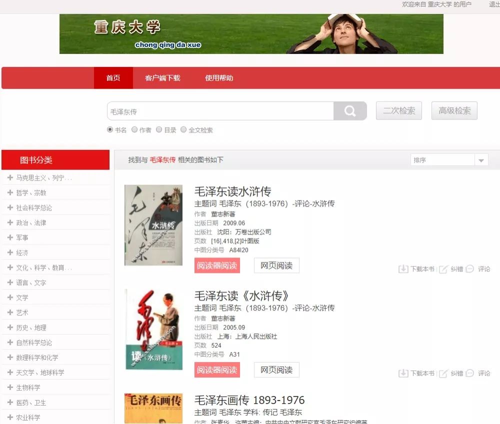
Task: Expand the 医药、卫生 category
Action: click(x=10, y=402)
